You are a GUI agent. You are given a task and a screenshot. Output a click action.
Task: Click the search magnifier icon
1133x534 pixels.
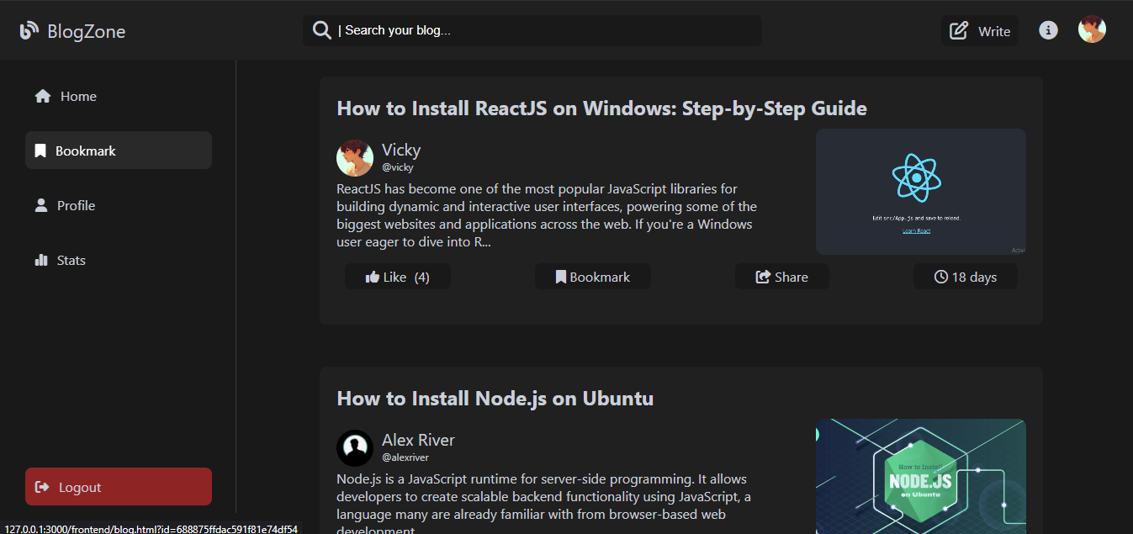[x=321, y=30]
